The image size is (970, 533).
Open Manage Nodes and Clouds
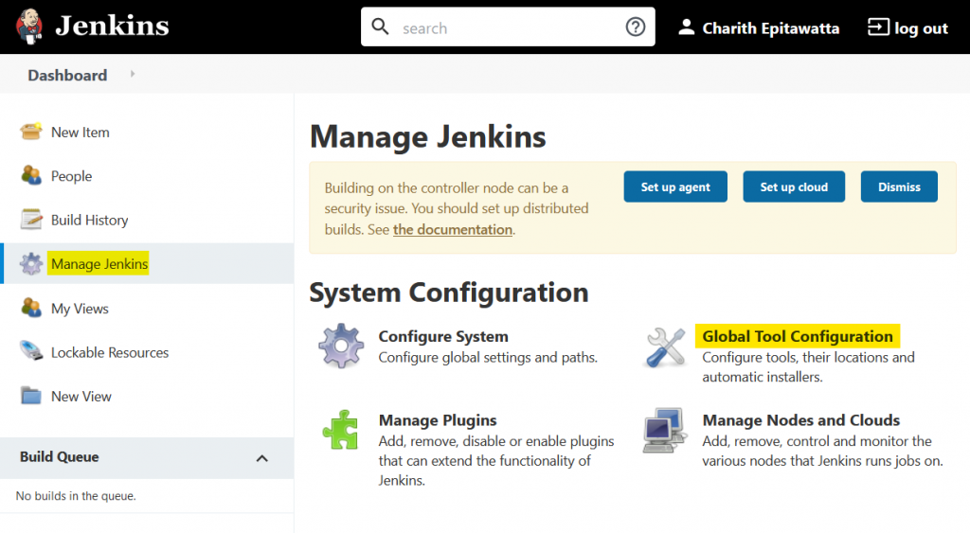click(801, 420)
